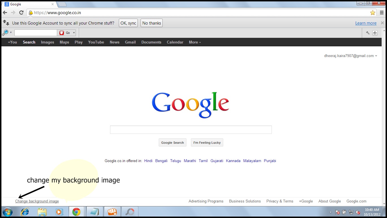
Task: Open a new tab with the new tab button
Action: (x=62, y=4)
